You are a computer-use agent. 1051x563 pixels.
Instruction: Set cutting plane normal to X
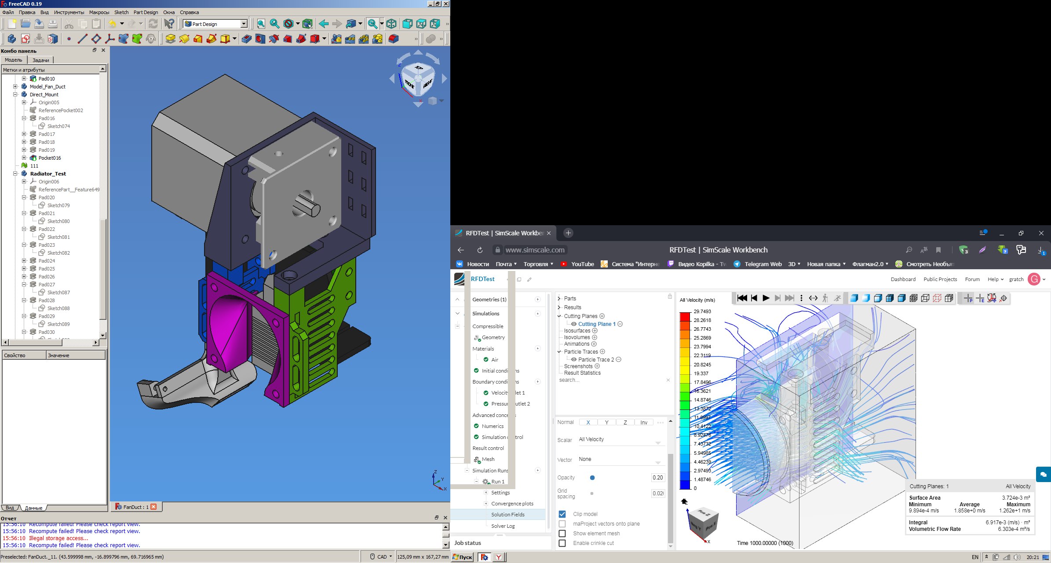point(588,422)
